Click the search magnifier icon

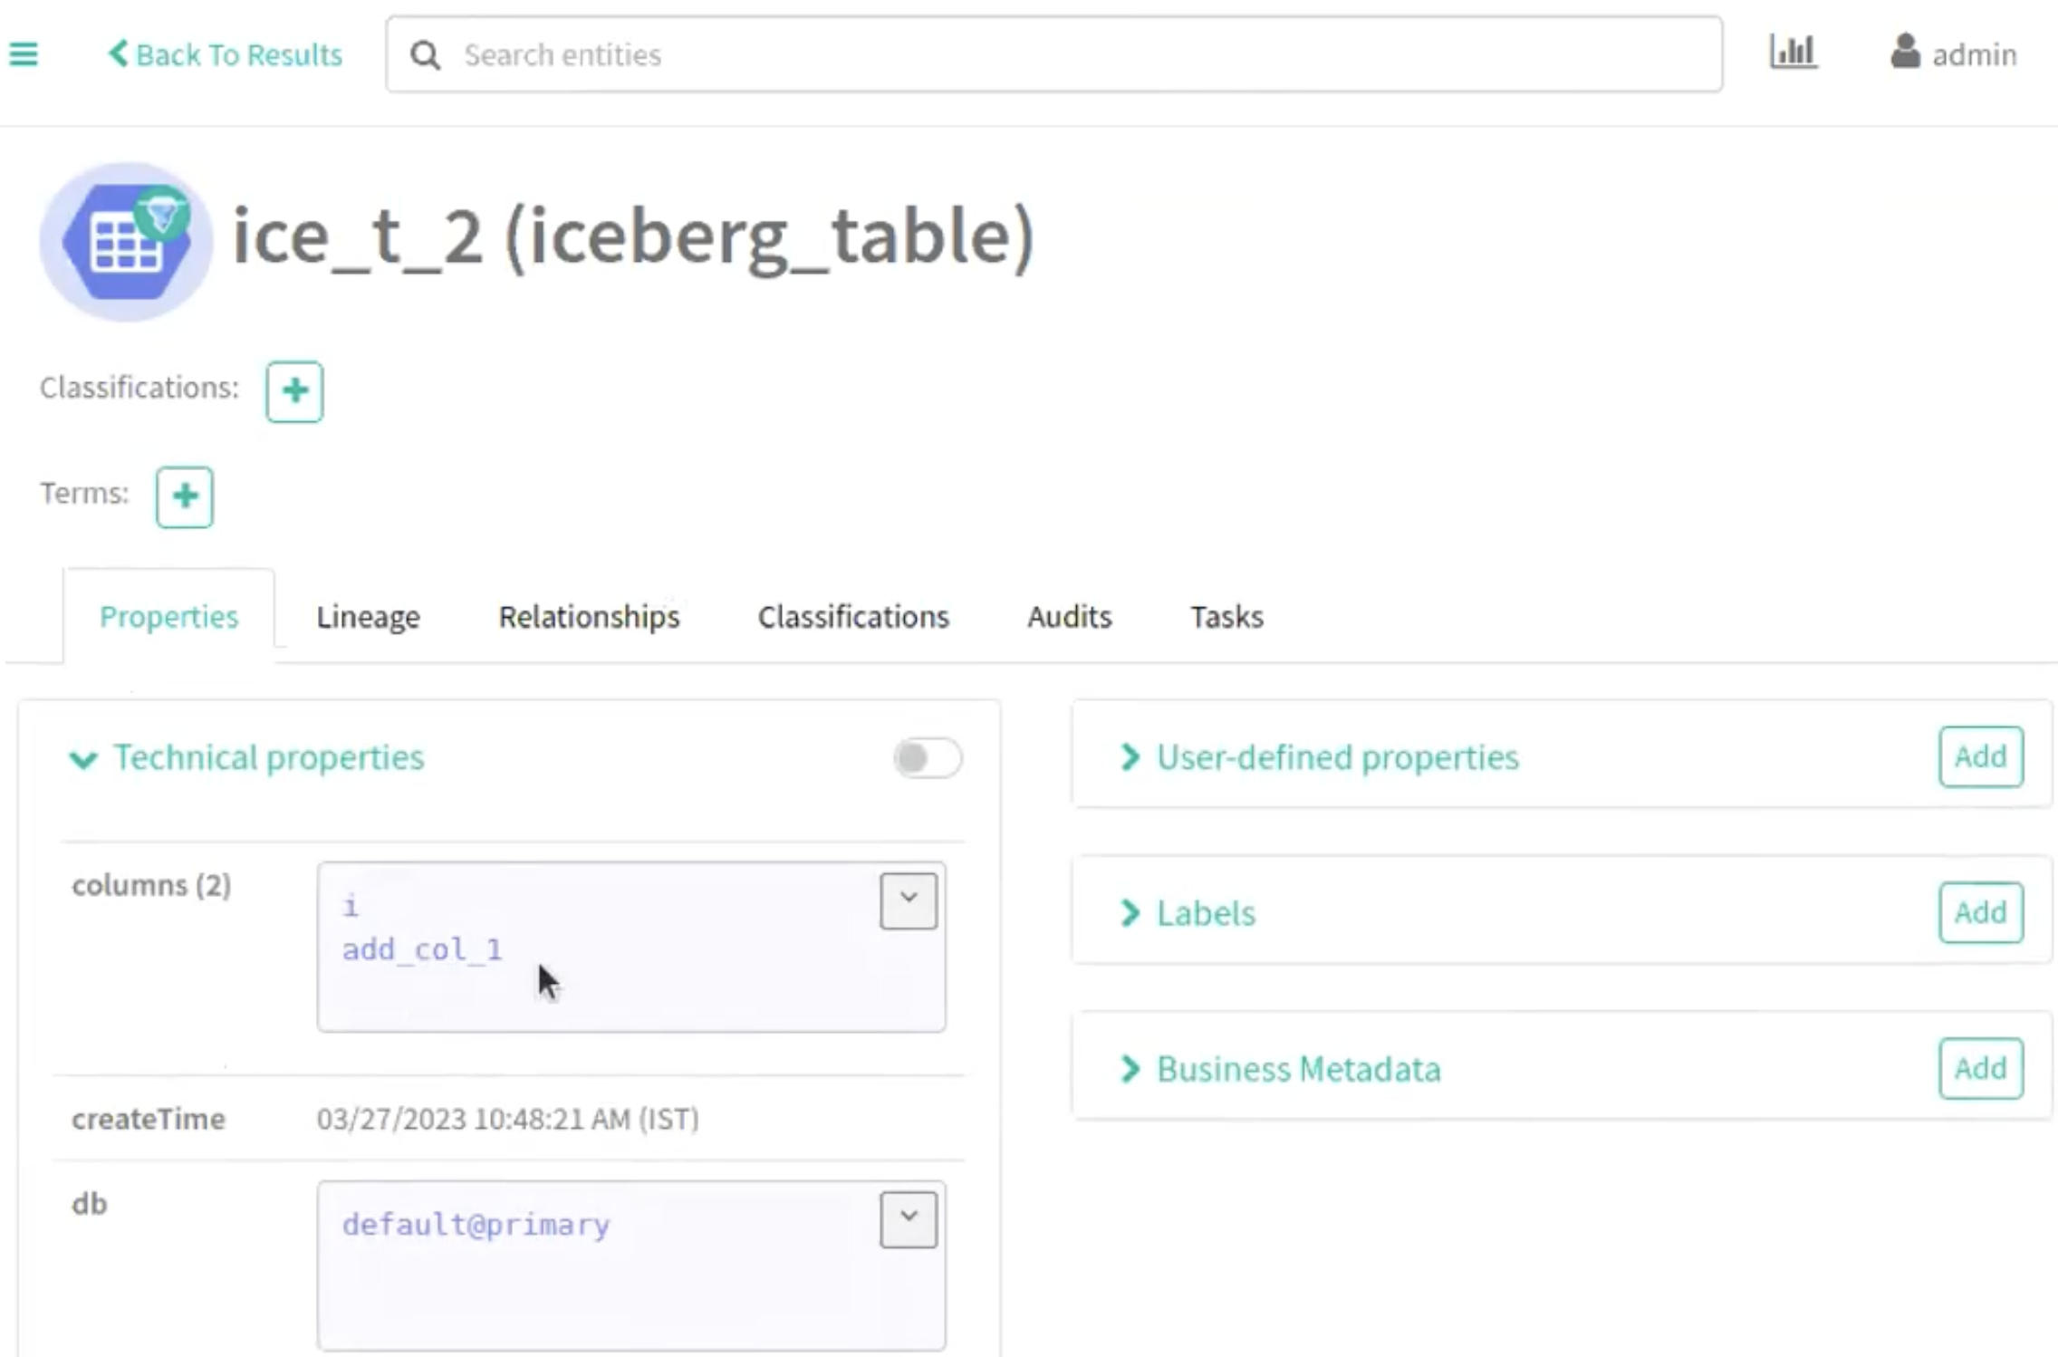(426, 55)
